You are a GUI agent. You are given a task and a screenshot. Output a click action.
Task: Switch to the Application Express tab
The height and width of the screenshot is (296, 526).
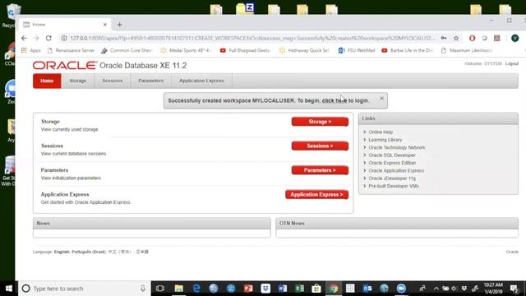201,81
